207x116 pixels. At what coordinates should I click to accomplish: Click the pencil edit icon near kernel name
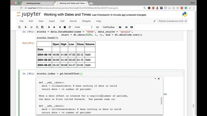pyautogui.click(x=155, y=21)
